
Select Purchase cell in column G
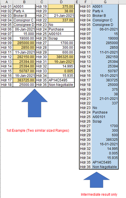pyautogui.click(x=105, y=112)
